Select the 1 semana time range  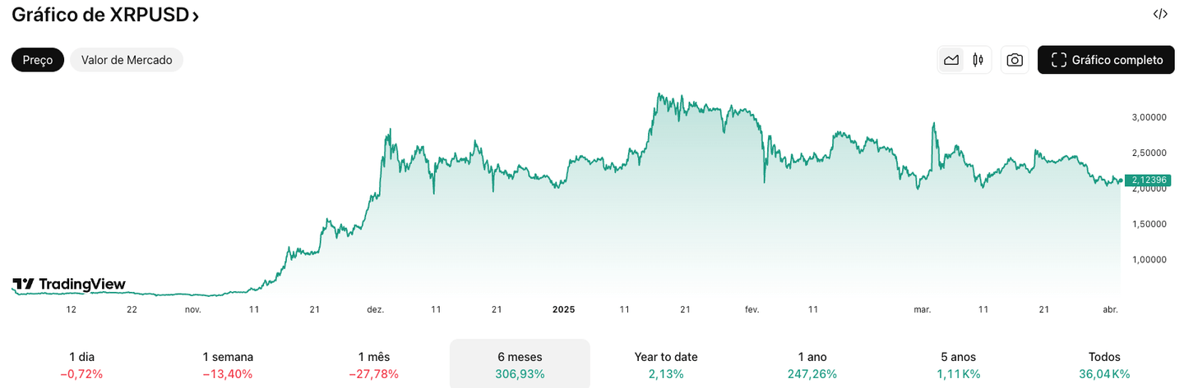pos(228,365)
